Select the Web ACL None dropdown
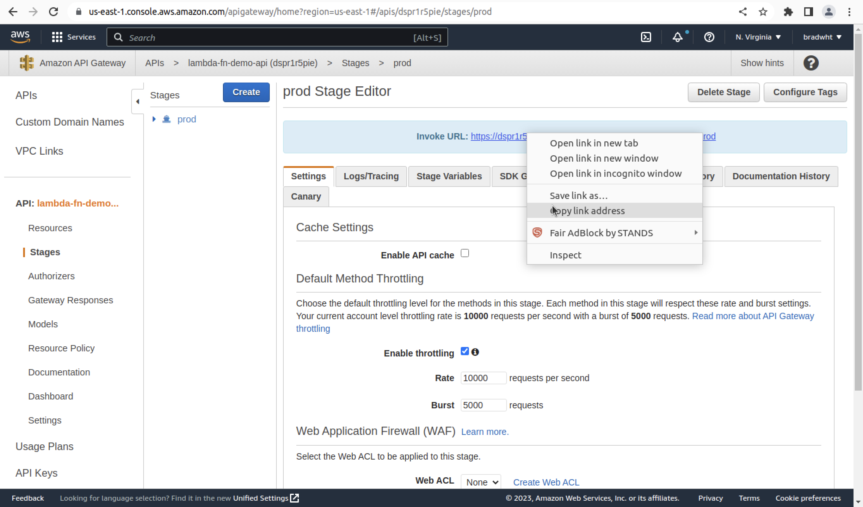This screenshot has width=863, height=507. click(x=480, y=482)
